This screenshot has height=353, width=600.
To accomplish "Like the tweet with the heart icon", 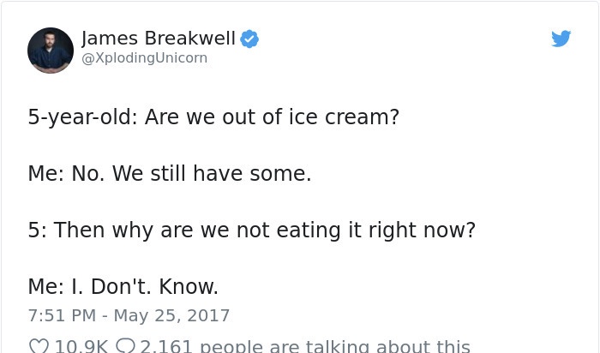I will point(39,346).
